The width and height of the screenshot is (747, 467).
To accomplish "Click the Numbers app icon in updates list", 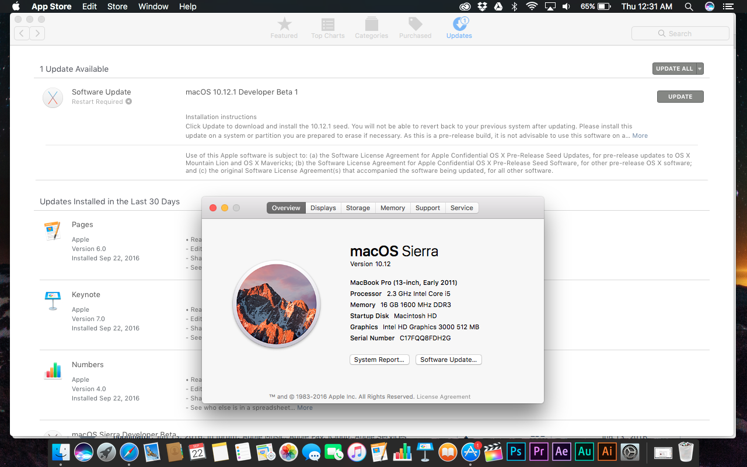I will coord(53,371).
